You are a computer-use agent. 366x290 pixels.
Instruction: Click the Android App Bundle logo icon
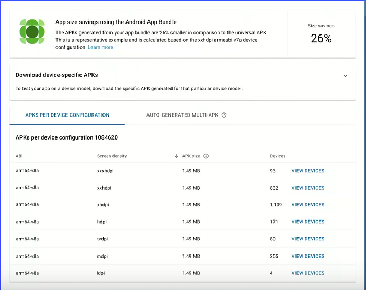pos(32,32)
